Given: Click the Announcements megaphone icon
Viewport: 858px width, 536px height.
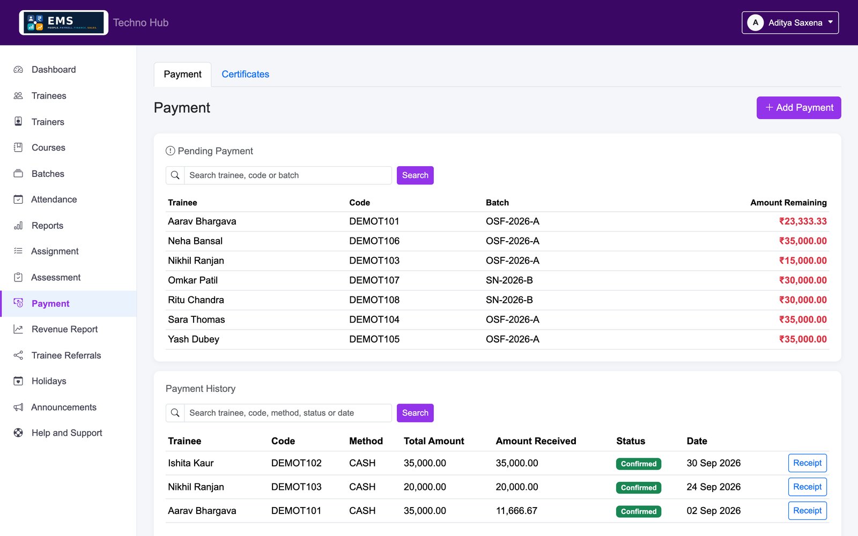Looking at the screenshot, I should click(x=18, y=407).
